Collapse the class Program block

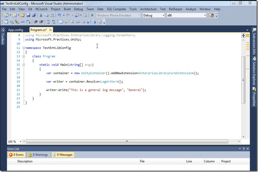(23, 56)
